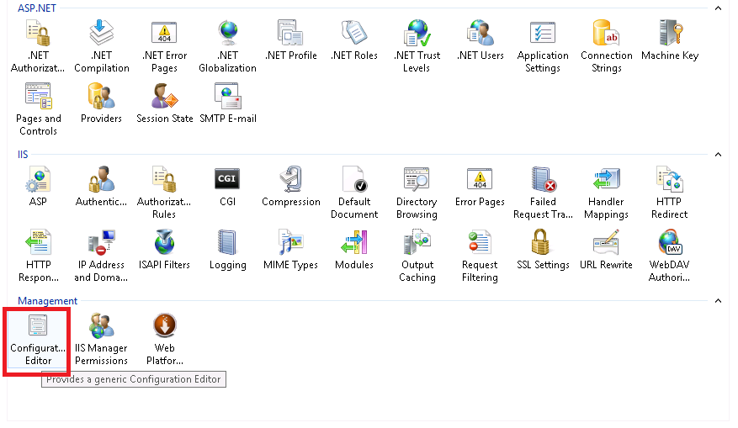
Task: Open .NET Authorization Rules feature
Action: coord(38,46)
